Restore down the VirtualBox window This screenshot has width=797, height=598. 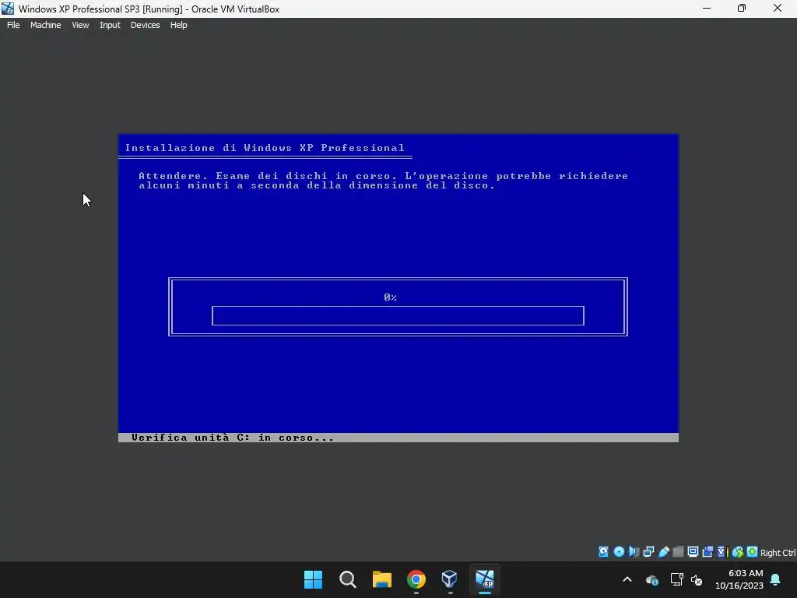click(742, 9)
